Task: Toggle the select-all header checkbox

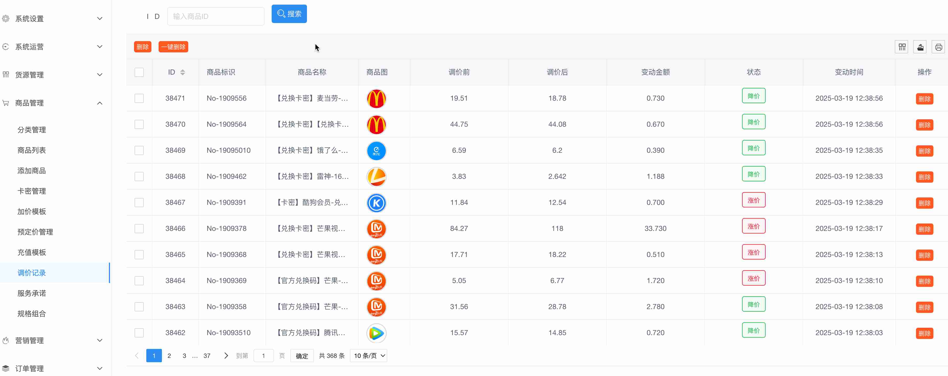Action: (139, 72)
